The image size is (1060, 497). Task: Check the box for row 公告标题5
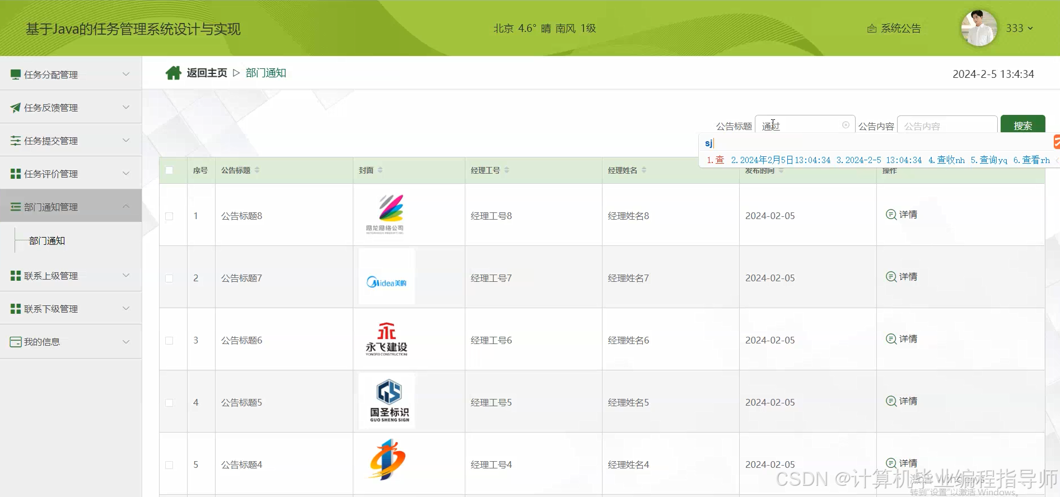(x=169, y=403)
